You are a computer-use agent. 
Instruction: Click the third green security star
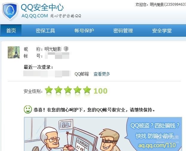click(x=68, y=90)
